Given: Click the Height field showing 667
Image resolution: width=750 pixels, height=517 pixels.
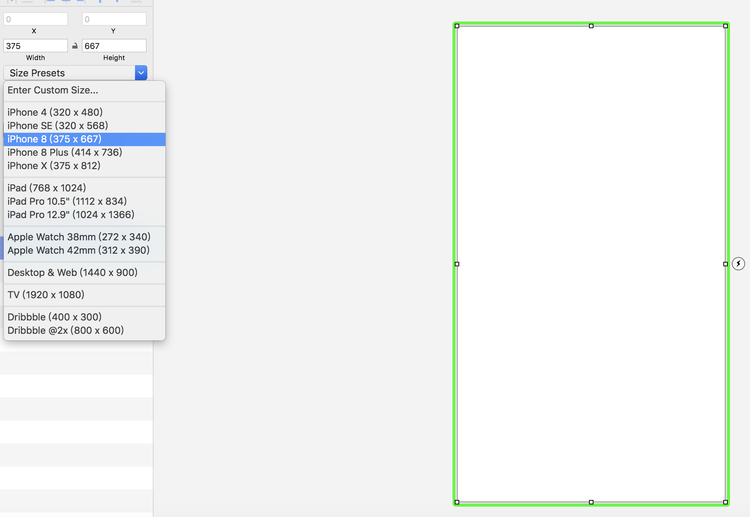Looking at the screenshot, I should [114, 46].
